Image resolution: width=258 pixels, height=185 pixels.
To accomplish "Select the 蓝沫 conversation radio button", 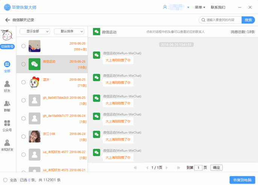I will 23,82.
